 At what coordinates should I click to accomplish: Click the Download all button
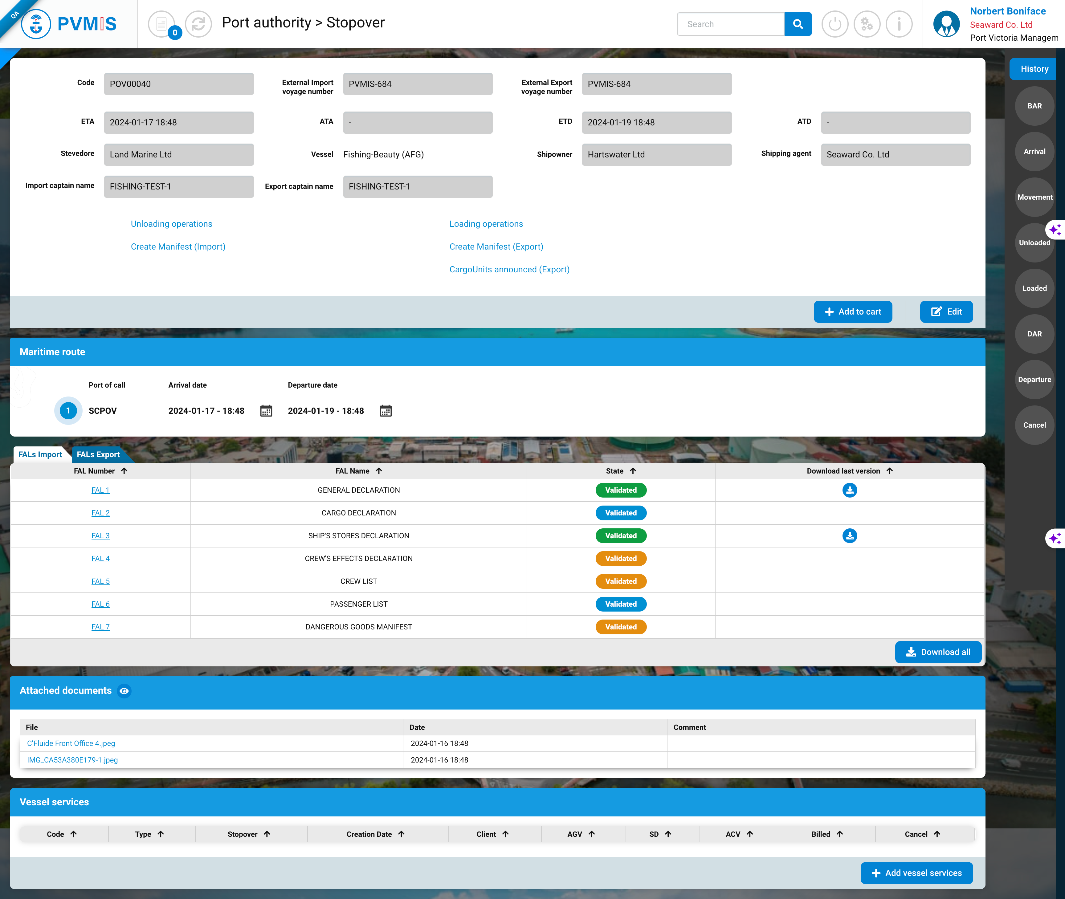pos(938,652)
